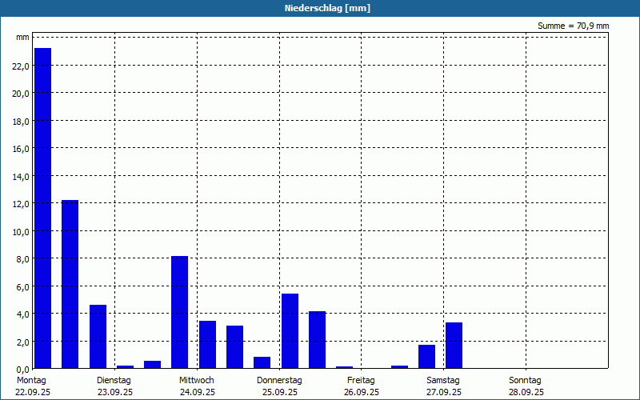
Task: Click the date 28.09.25
Action: click(526, 392)
